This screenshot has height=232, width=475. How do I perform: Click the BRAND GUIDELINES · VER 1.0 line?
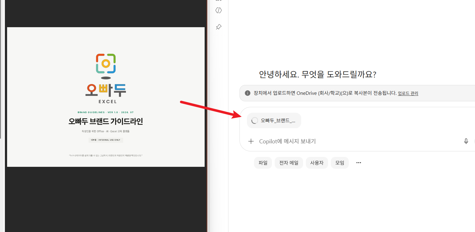click(106, 112)
